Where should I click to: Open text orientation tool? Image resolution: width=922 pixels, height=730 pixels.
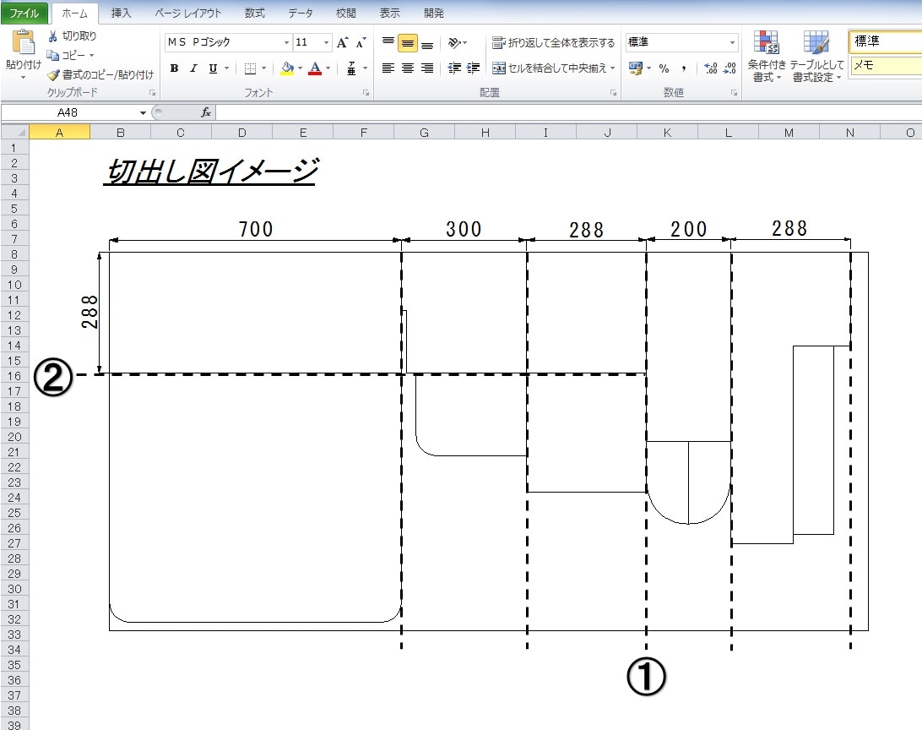point(454,42)
